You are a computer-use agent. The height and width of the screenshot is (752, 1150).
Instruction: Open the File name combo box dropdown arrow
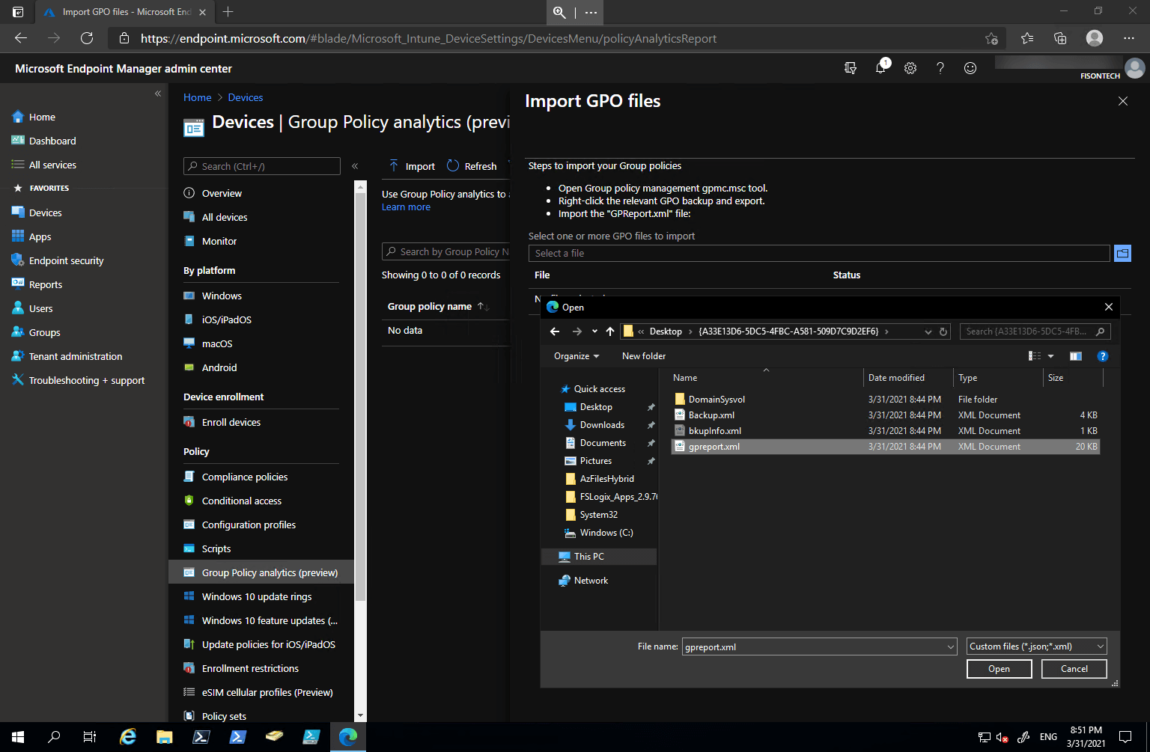pyautogui.click(x=951, y=646)
